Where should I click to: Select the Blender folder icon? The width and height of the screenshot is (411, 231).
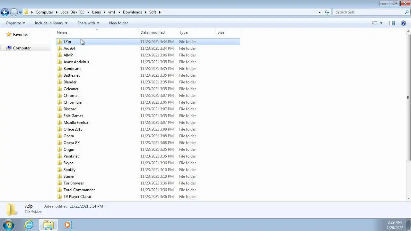click(60, 82)
